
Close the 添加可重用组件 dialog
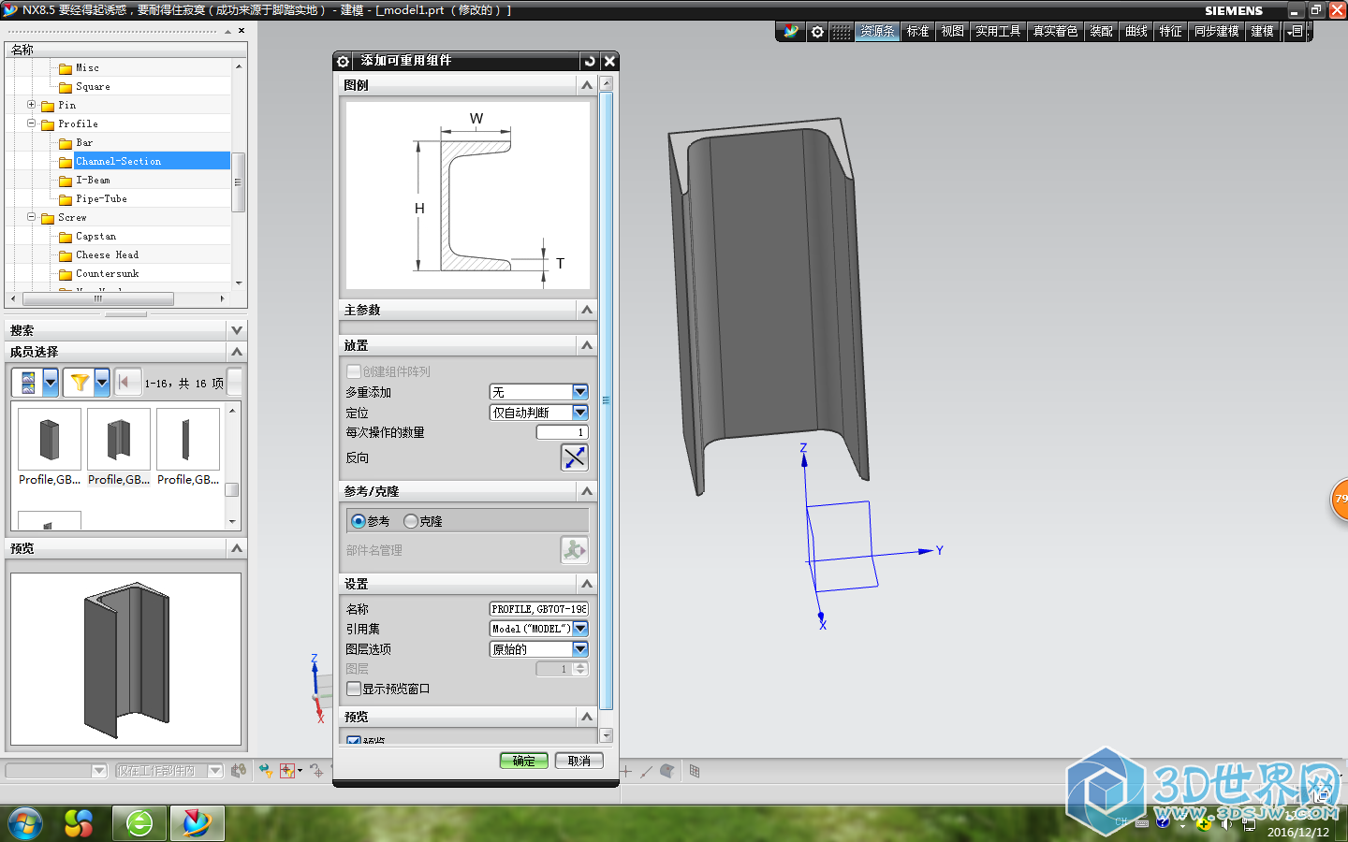pyautogui.click(x=609, y=61)
